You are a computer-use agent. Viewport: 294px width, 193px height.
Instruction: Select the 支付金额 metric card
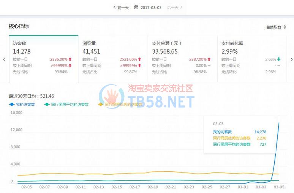point(182,59)
